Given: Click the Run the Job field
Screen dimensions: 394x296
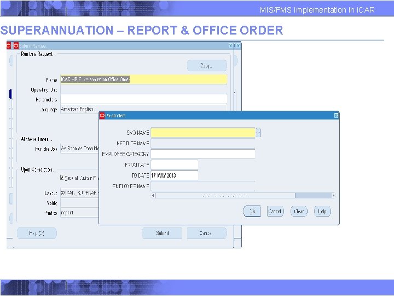Looking at the screenshot, I should pos(80,149).
